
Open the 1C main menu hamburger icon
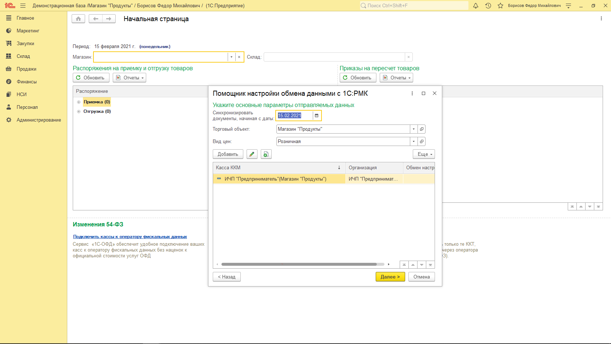23,5
